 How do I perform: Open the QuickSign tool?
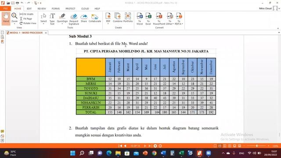click(x=62, y=18)
